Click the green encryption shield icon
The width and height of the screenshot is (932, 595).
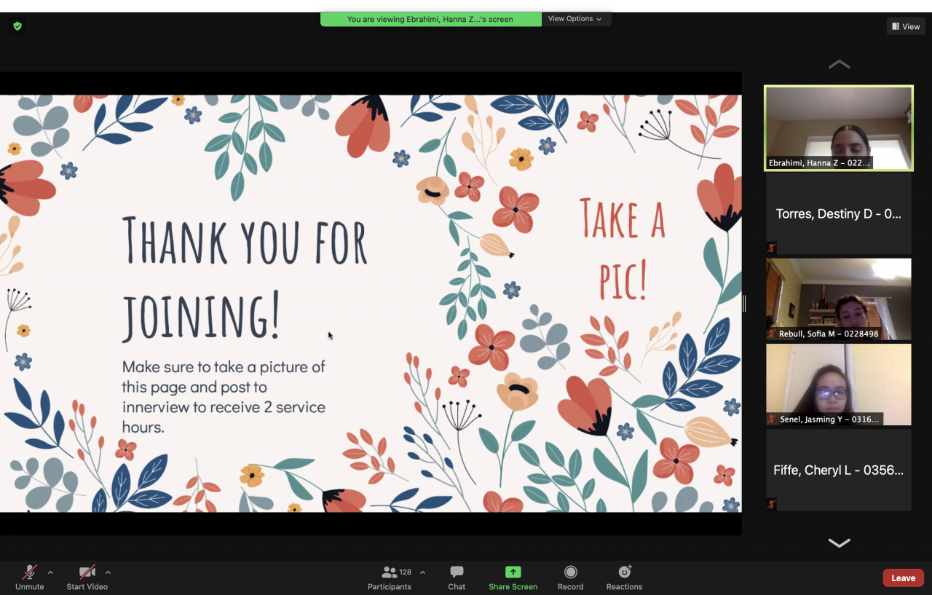coord(17,26)
